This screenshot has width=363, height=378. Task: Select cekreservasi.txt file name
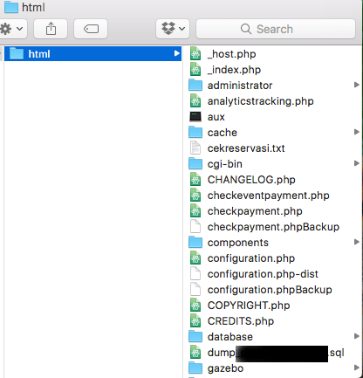(x=246, y=148)
